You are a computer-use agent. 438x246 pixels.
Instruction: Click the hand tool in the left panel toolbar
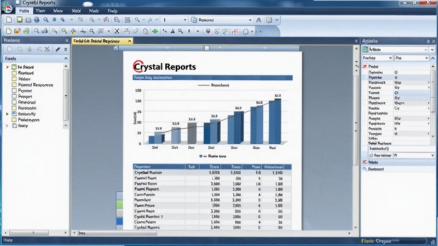point(30,49)
